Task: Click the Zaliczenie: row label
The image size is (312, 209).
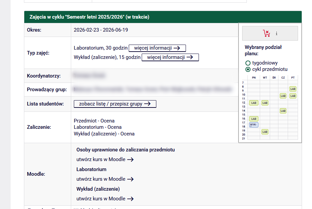Action: click(x=39, y=127)
